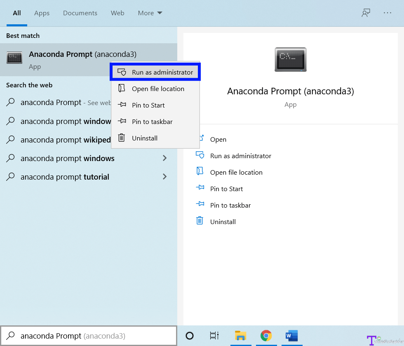Image resolution: width=404 pixels, height=346 pixels.
Task: Open Cortana circle on the taskbar
Action: (x=190, y=336)
